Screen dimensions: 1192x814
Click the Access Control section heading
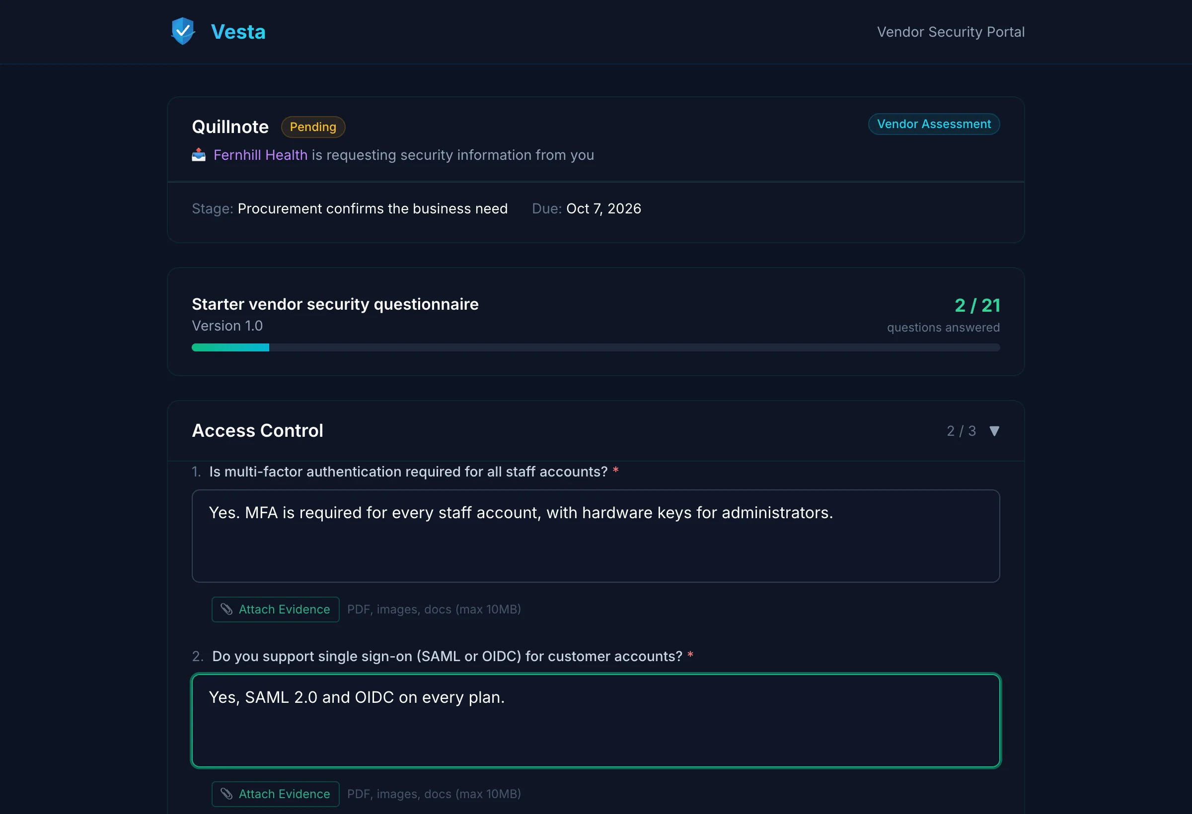coord(257,431)
